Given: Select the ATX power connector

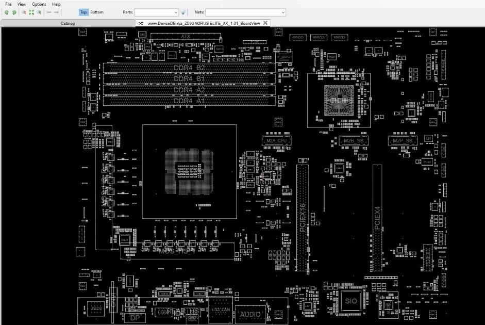Looking at the screenshot, I should tap(186, 37).
